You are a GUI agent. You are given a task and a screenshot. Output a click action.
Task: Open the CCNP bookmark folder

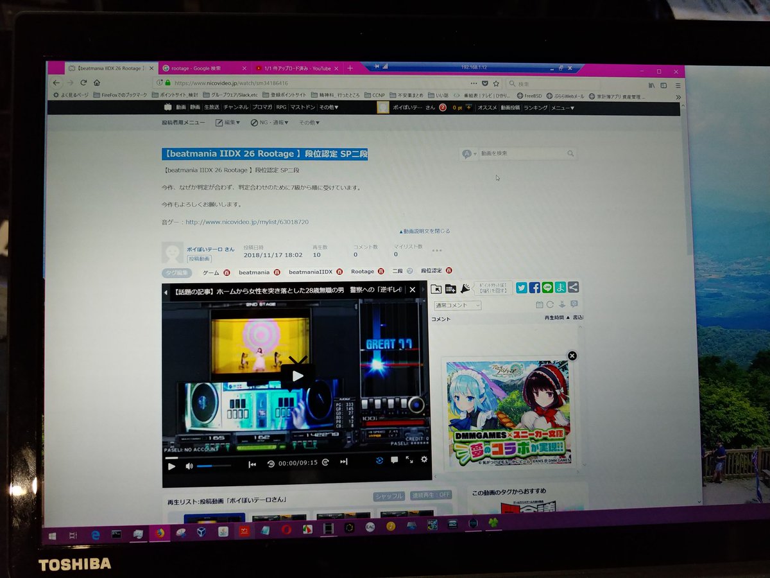click(x=375, y=95)
